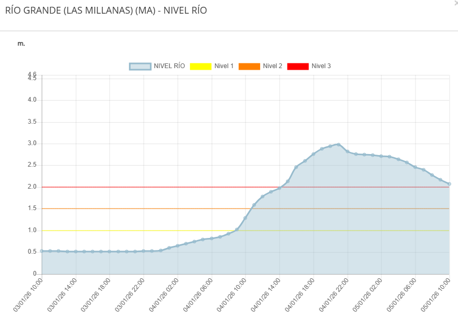Image resolution: width=458 pixels, height=316 pixels.
Task: Click the 3.0 tick label on the y-axis
Action: [x=32, y=143]
